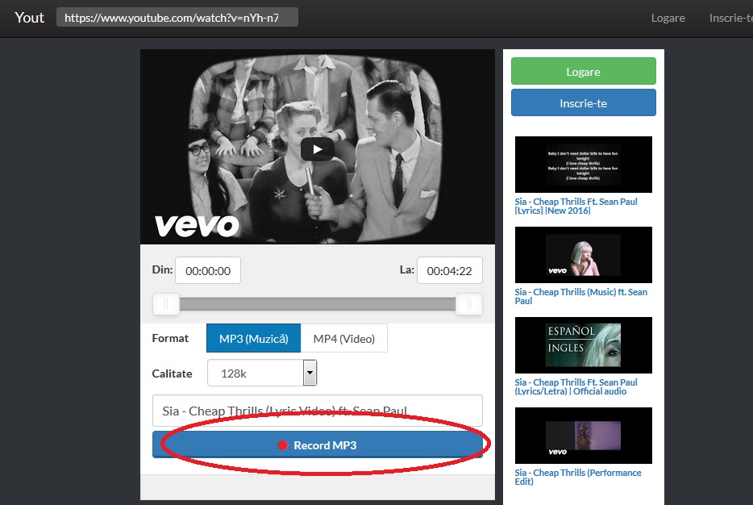Click the Yout logo
Image resolution: width=753 pixels, height=505 pixels.
coord(30,18)
